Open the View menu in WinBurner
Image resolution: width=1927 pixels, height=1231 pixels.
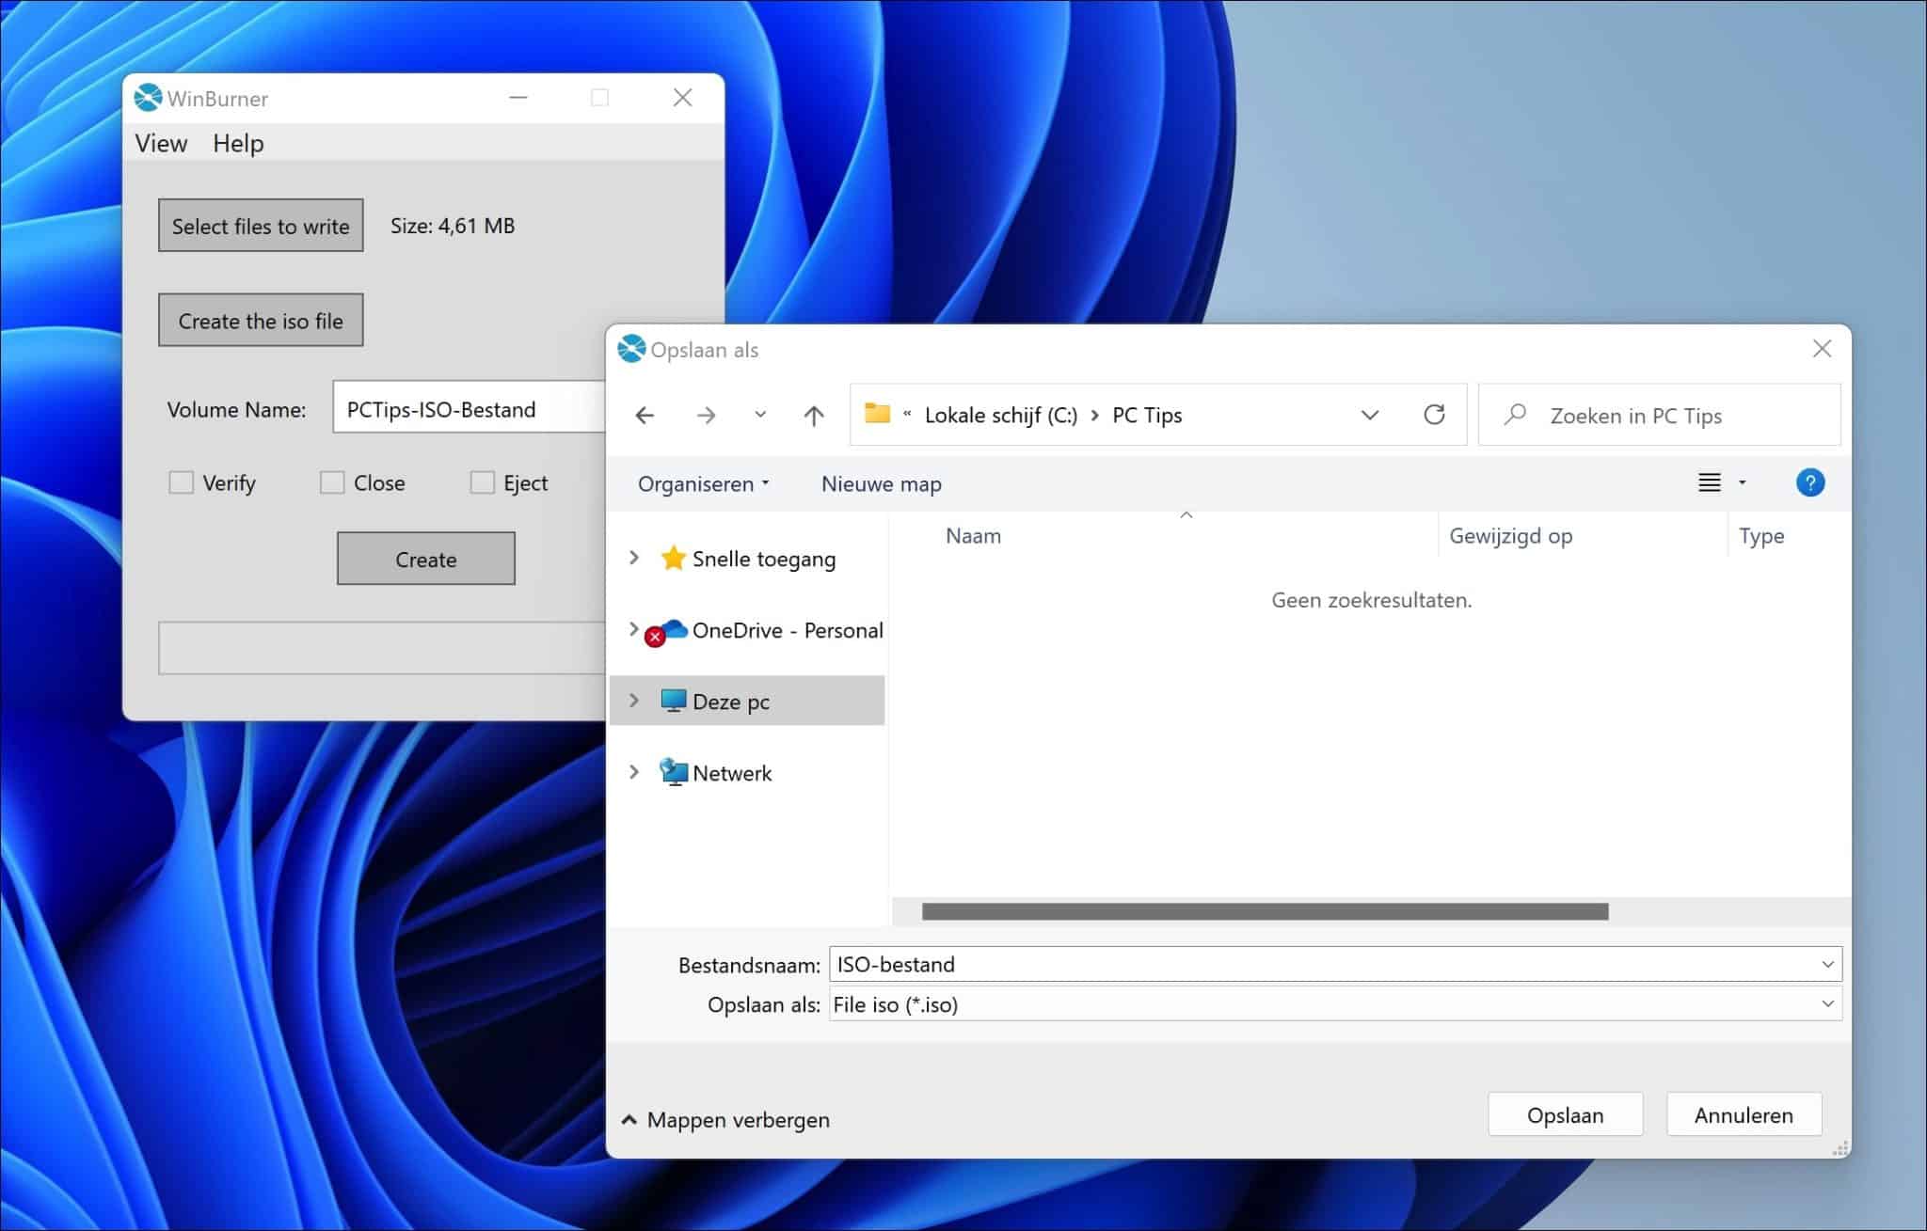point(161,143)
